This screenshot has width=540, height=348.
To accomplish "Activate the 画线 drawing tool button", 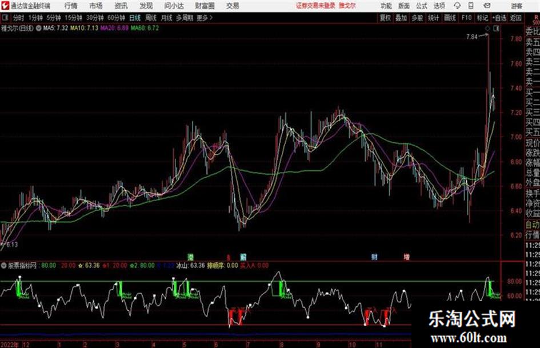I will pyautogui.click(x=450, y=18).
